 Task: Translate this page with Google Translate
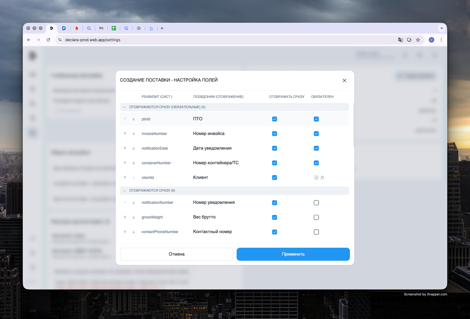(401, 40)
